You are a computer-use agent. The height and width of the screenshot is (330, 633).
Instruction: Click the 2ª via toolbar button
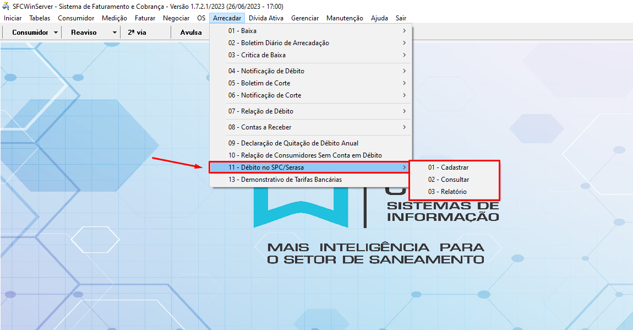[x=137, y=33]
